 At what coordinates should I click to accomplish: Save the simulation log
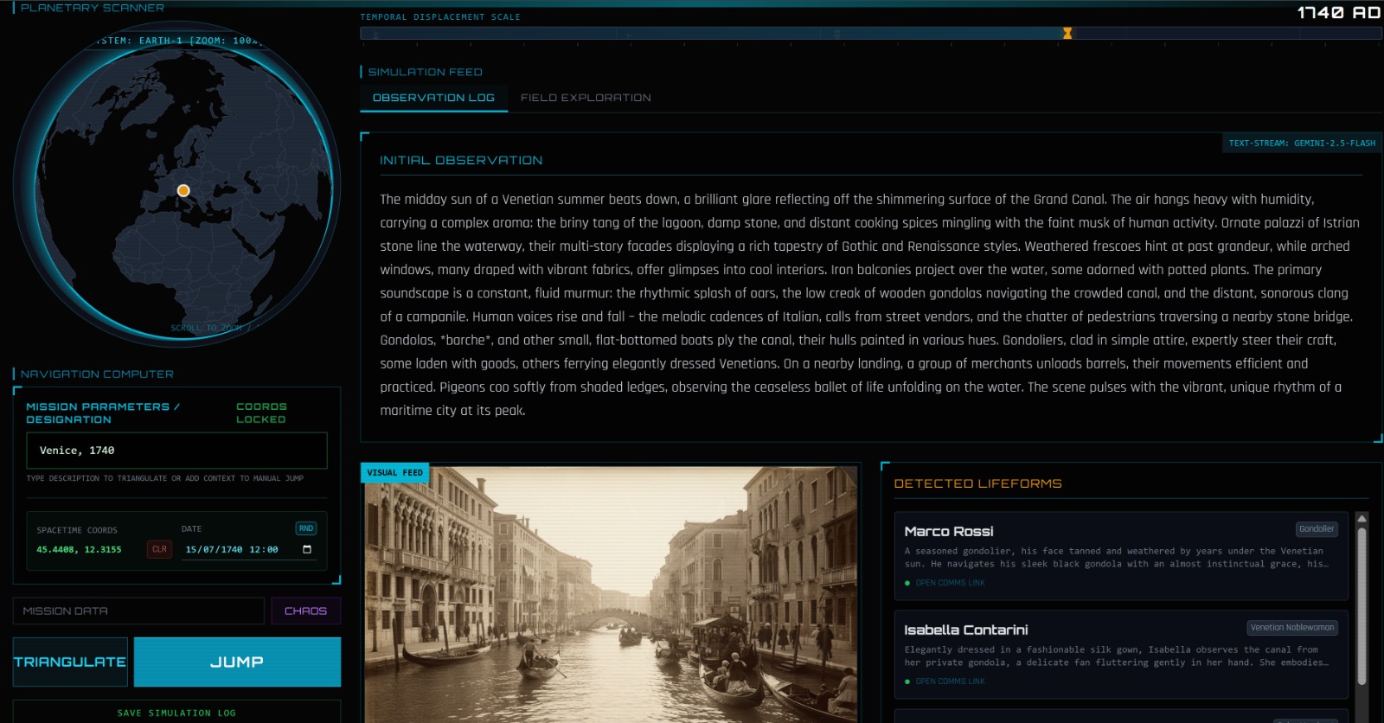coord(176,713)
